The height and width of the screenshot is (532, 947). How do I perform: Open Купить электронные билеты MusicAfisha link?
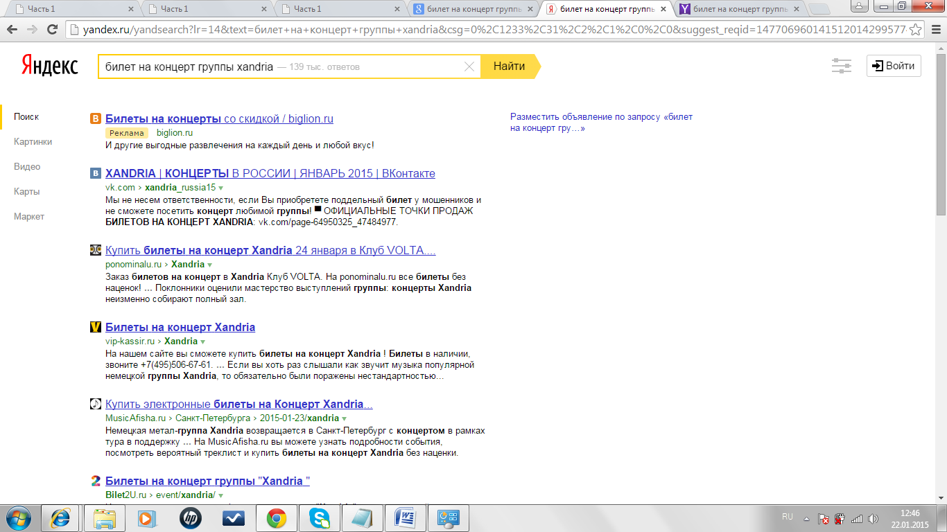239,404
